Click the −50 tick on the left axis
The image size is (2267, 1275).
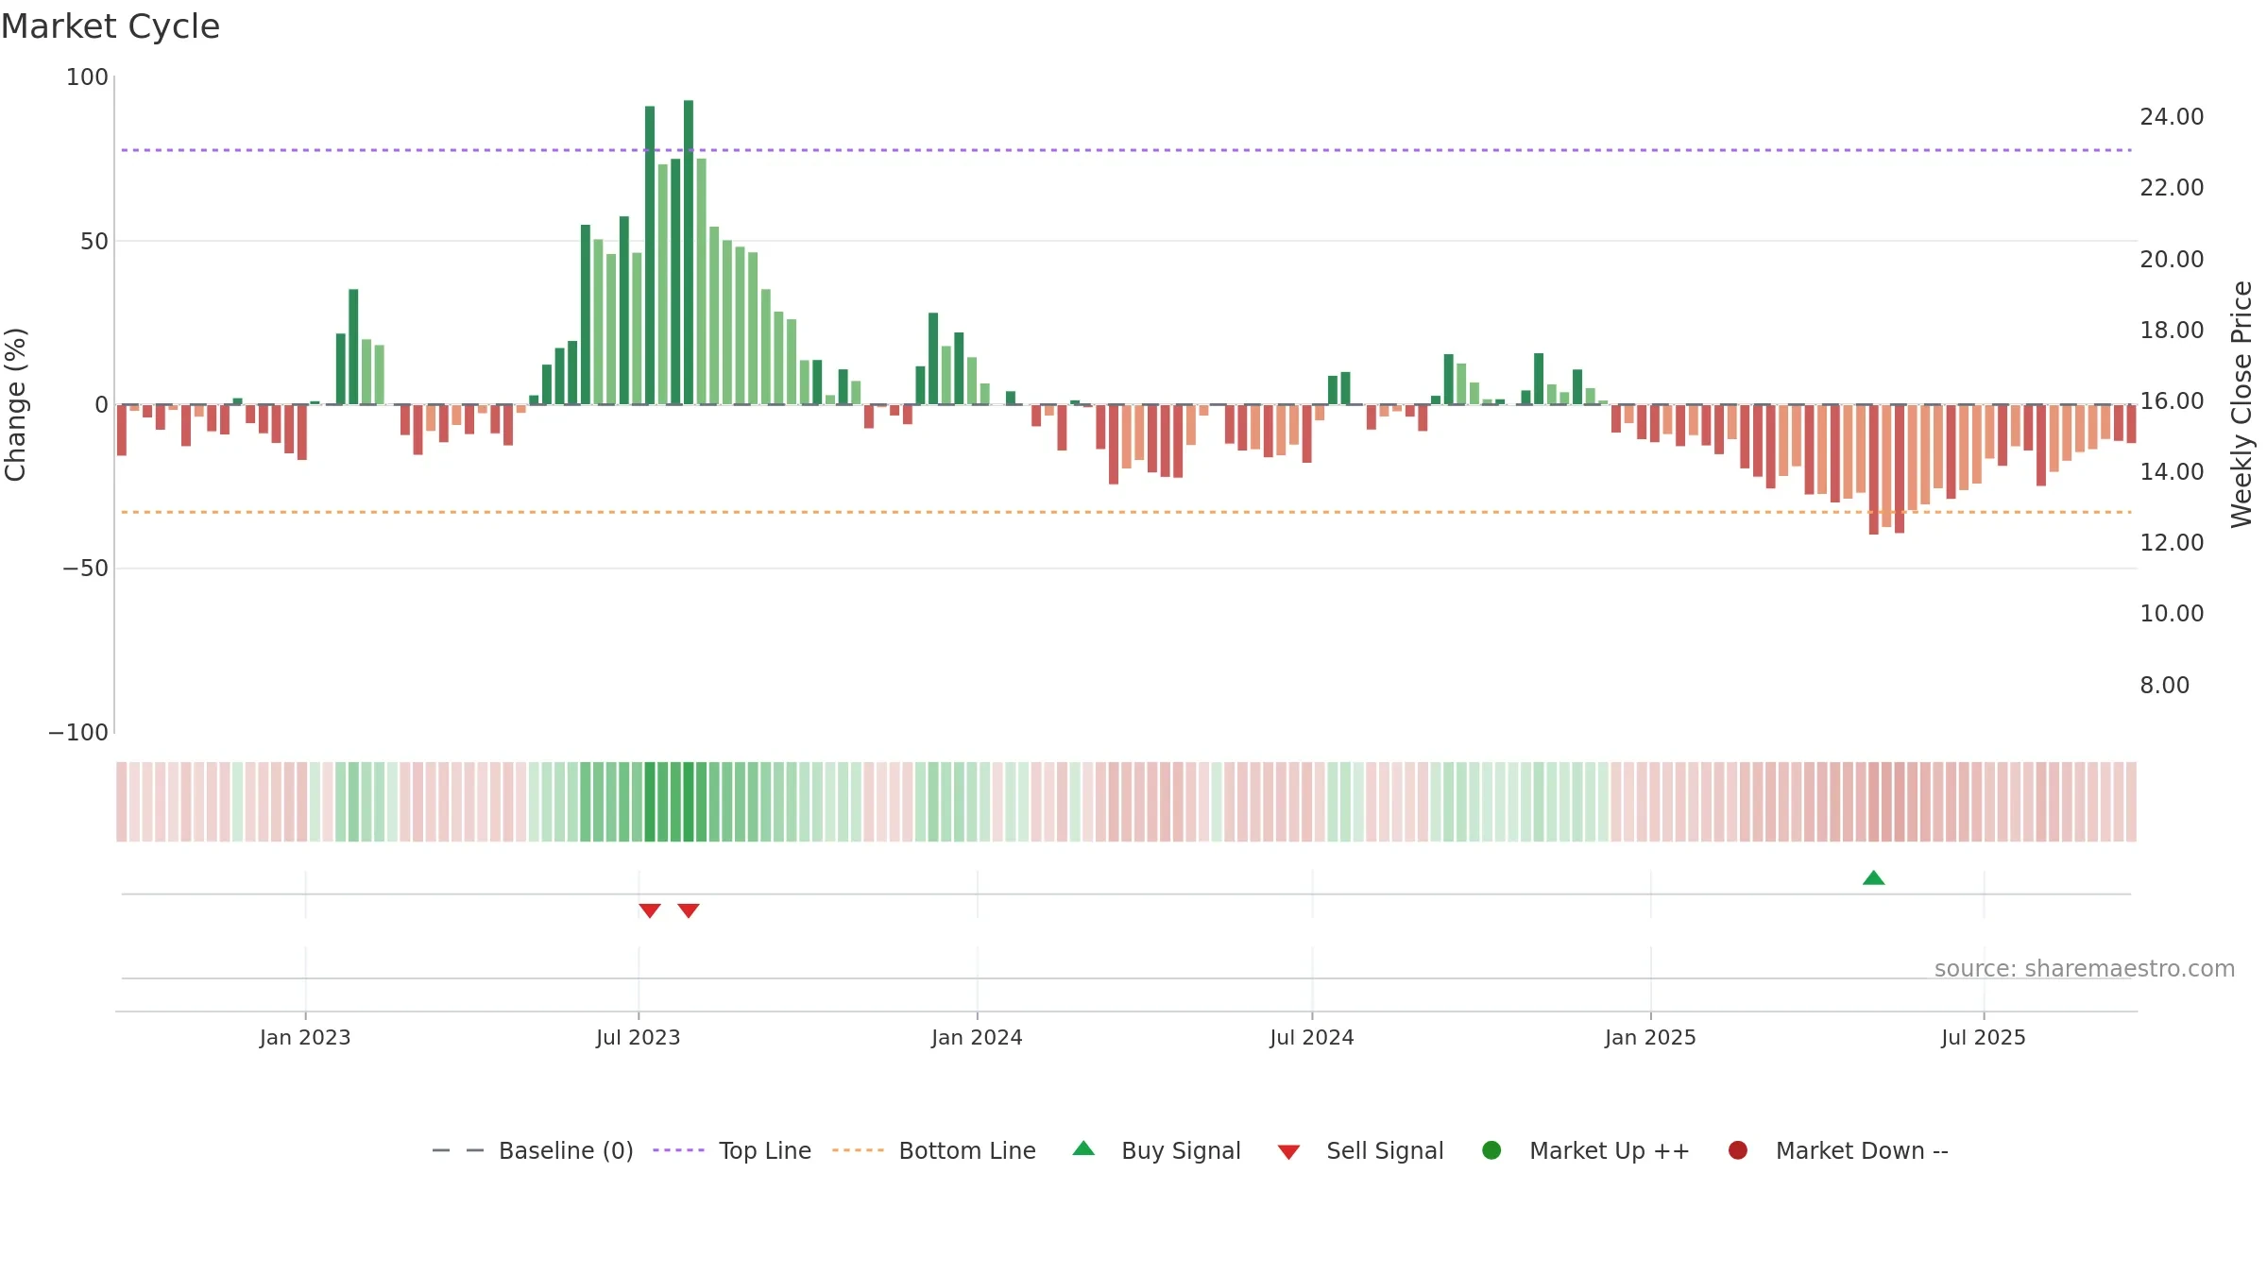click(x=86, y=569)
